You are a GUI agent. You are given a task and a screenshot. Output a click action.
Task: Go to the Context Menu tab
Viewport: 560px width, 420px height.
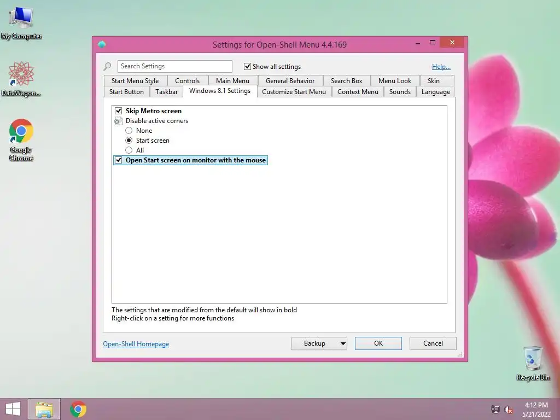click(358, 92)
